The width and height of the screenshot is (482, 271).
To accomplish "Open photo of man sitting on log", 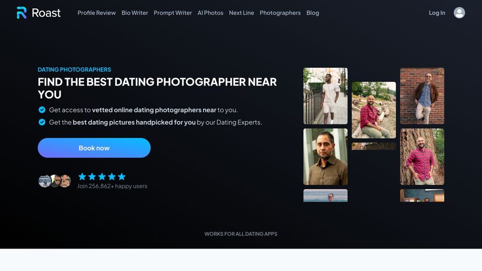I will 374,110.
